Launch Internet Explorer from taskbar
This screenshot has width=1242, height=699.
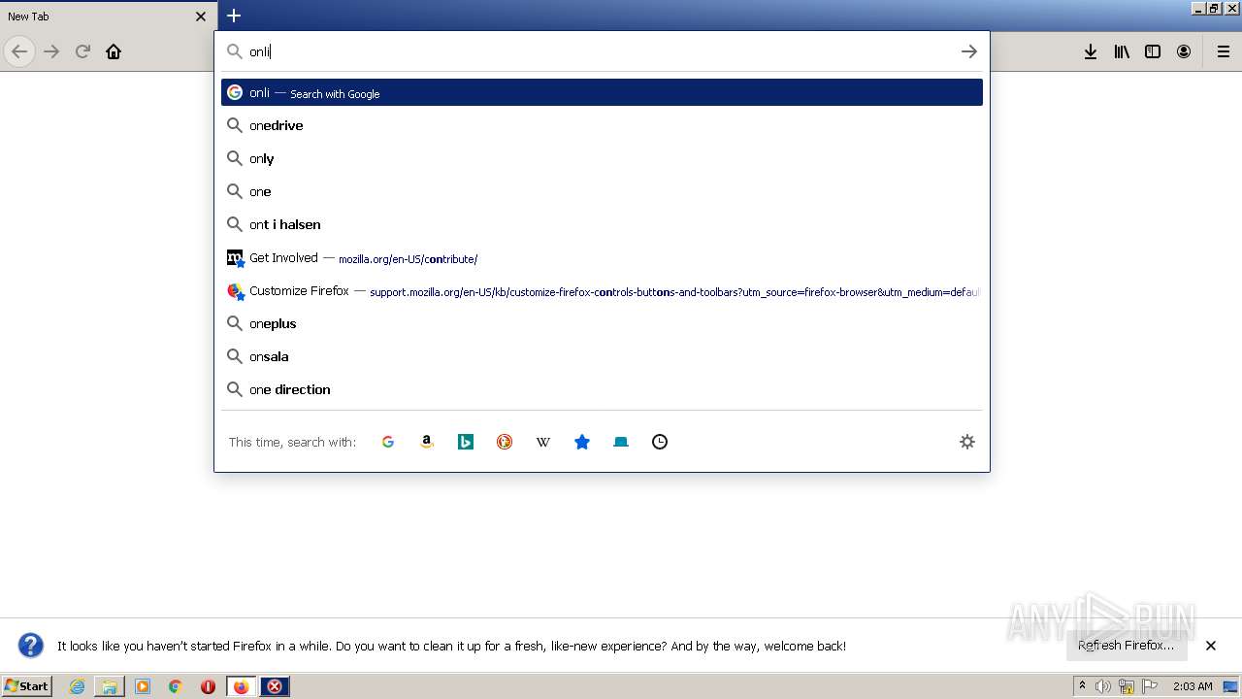77,686
